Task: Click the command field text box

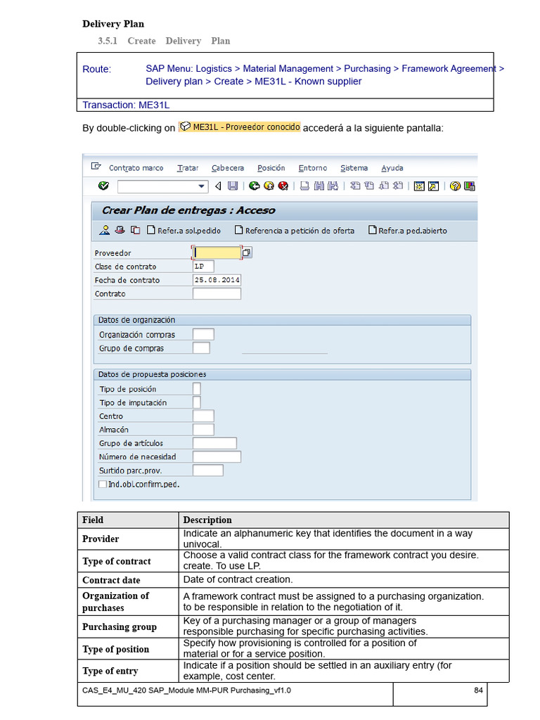Action: click(x=157, y=186)
